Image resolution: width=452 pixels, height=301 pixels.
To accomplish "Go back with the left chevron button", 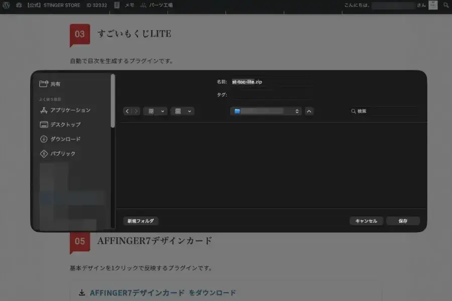I will click(127, 111).
